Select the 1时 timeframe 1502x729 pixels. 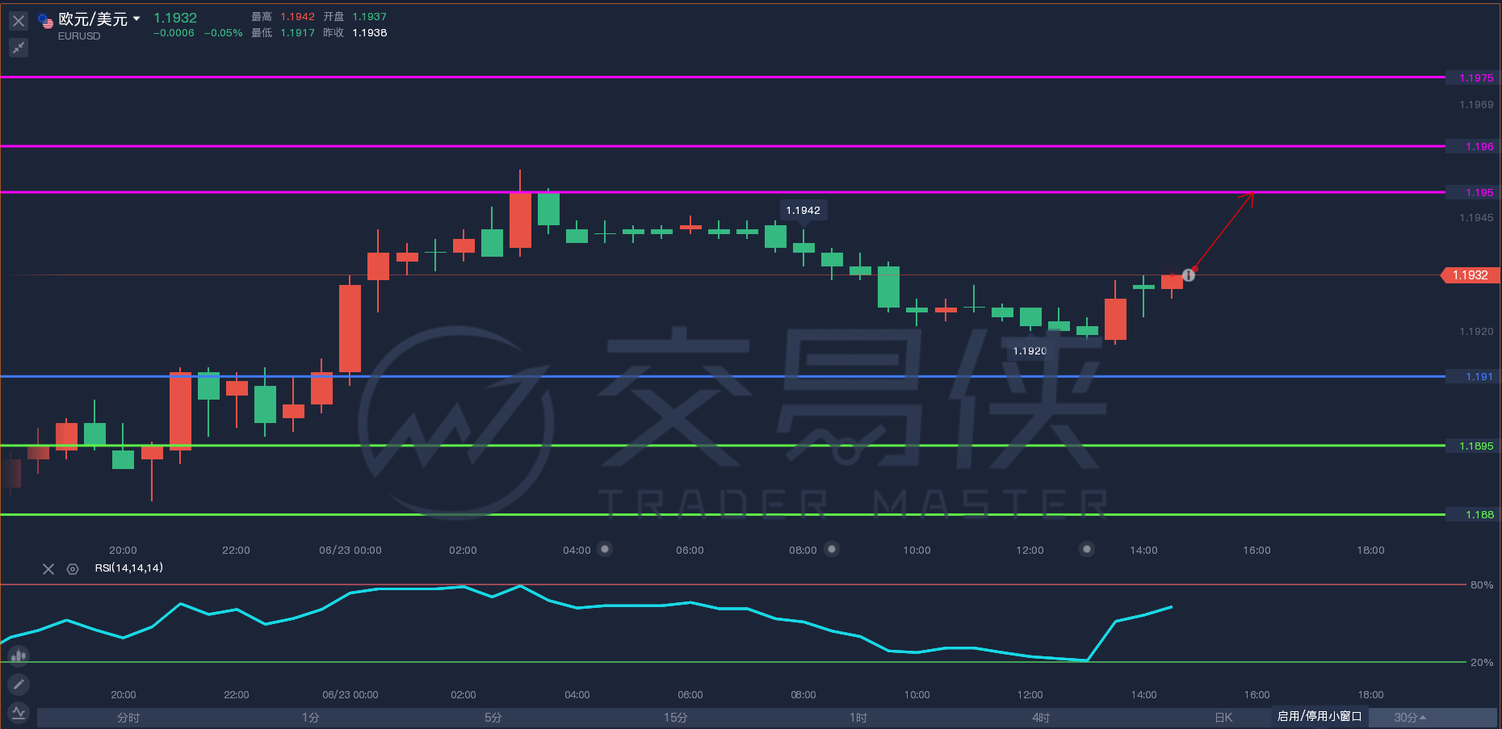point(858,718)
